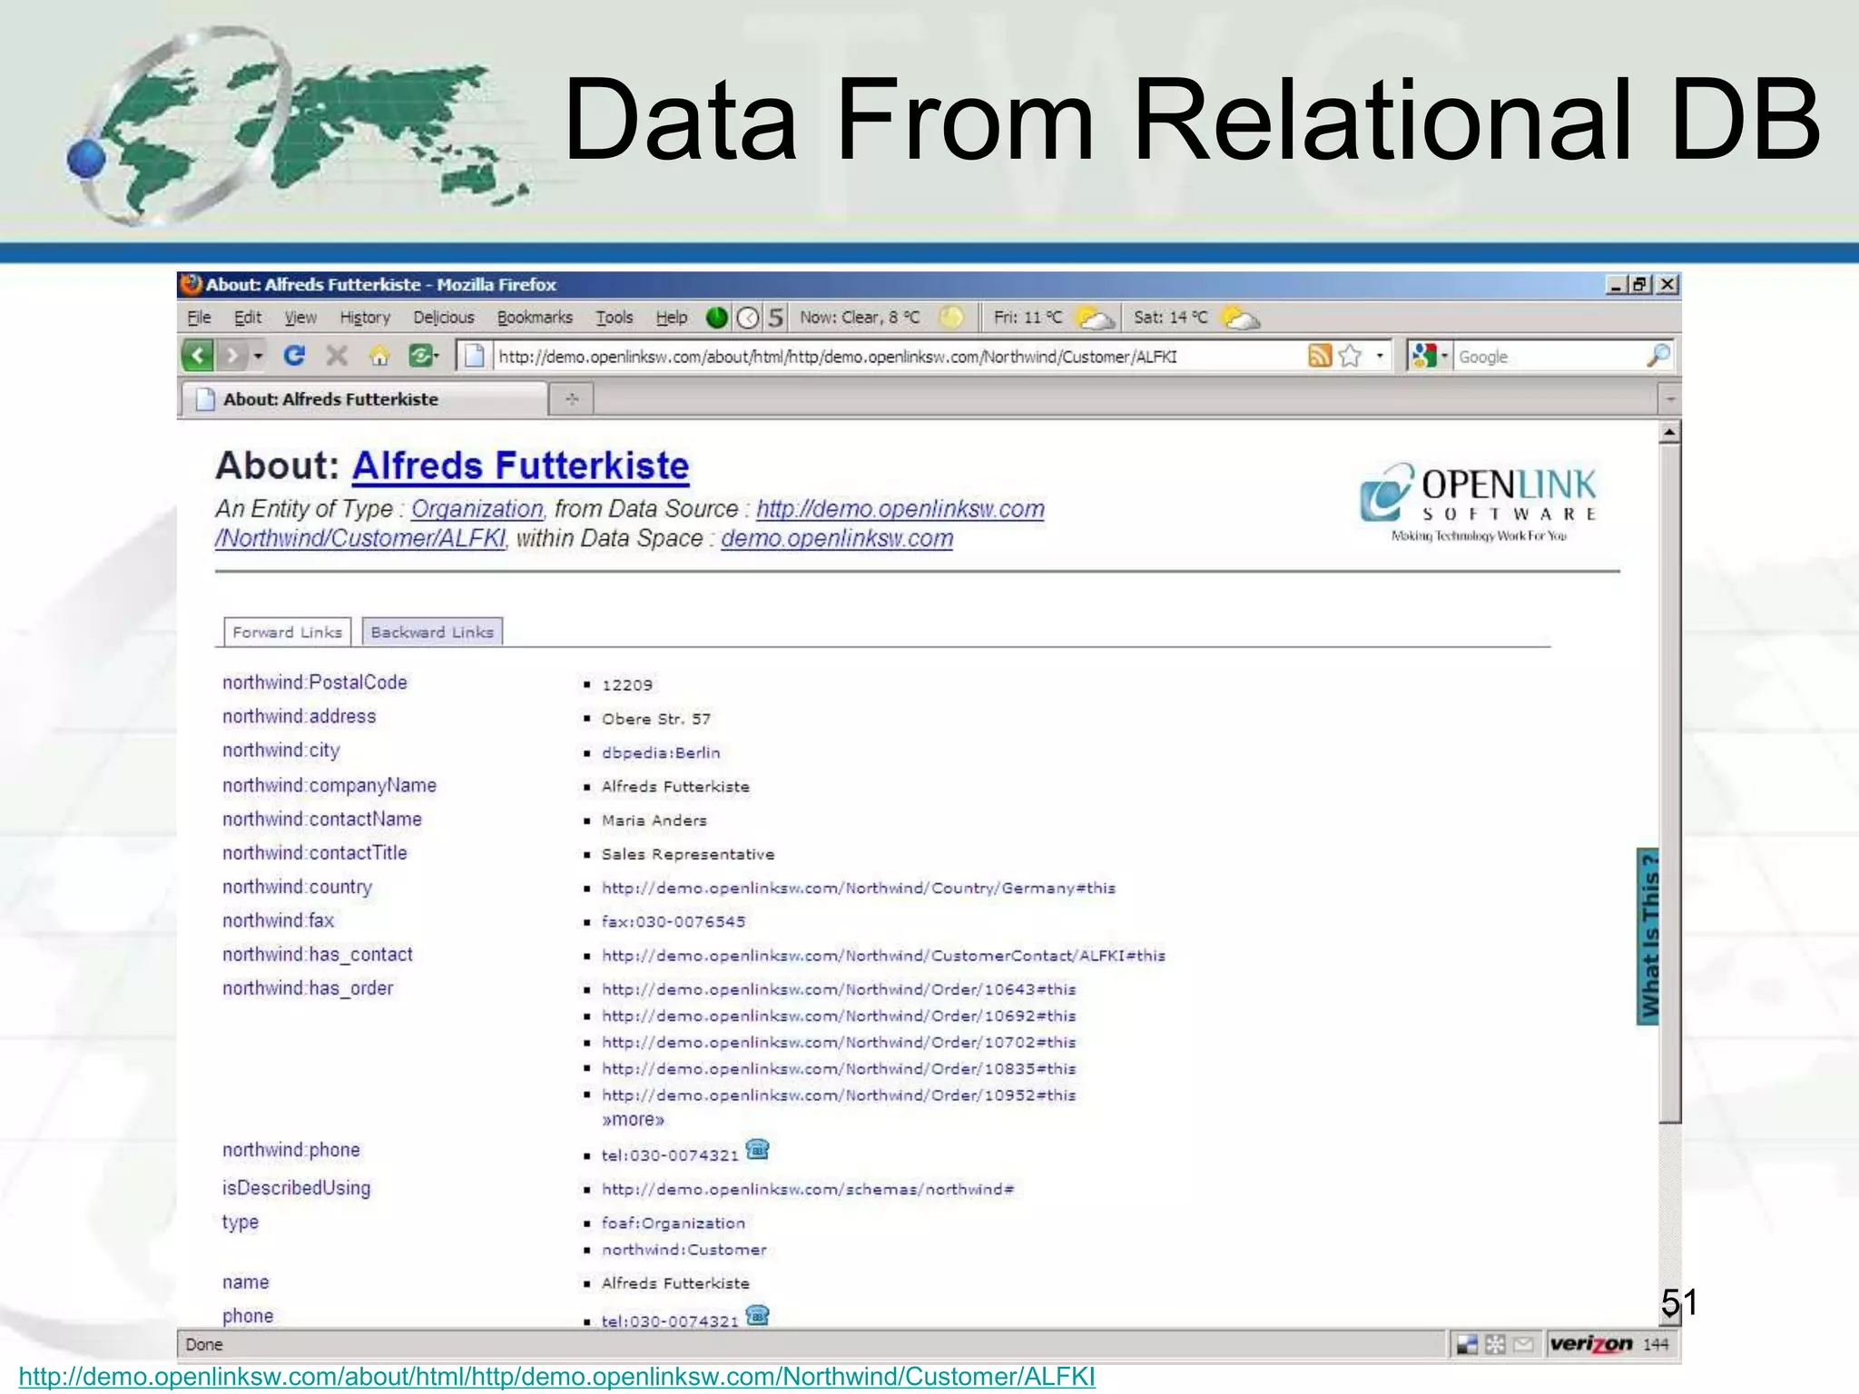This screenshot has height=1394, width=1859.
Task: Switch to the Forward Links tab
Action: pyautogui.click(x=287, y=632)
